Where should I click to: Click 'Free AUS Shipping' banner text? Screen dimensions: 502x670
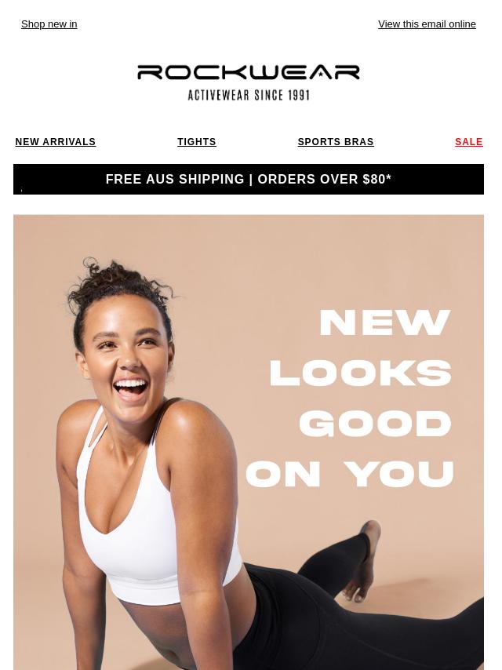(x=175, y=179)
